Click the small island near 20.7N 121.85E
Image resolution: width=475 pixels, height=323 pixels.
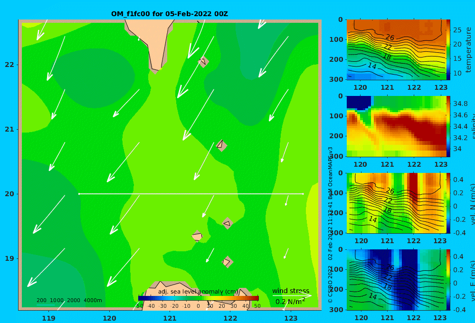(x=221, y=145)
